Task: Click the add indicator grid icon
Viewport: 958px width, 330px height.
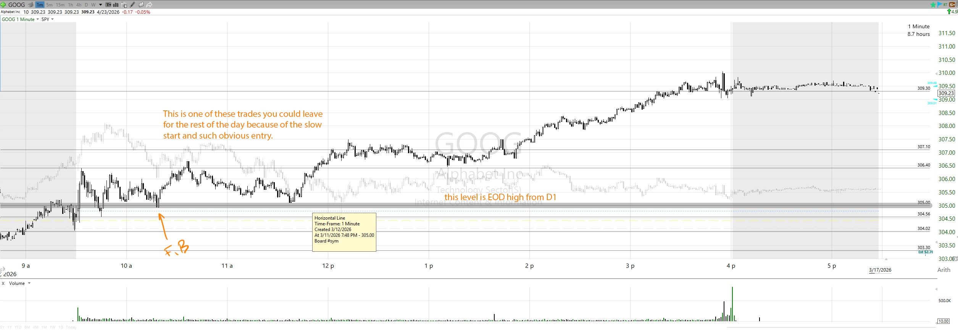Action: point(124,5)
